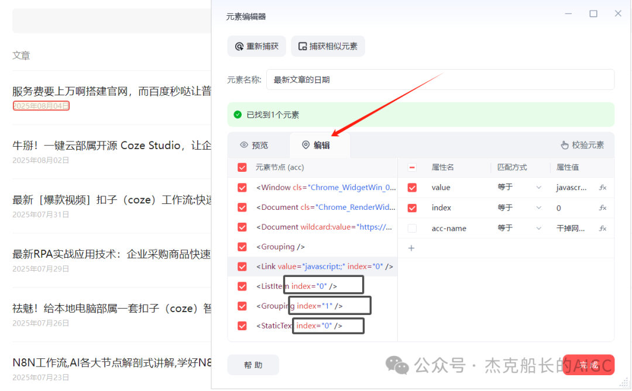The width and height of the screenshot is (632, 391).
Task: Click the search bar in background page
Action: click(112, 20)
